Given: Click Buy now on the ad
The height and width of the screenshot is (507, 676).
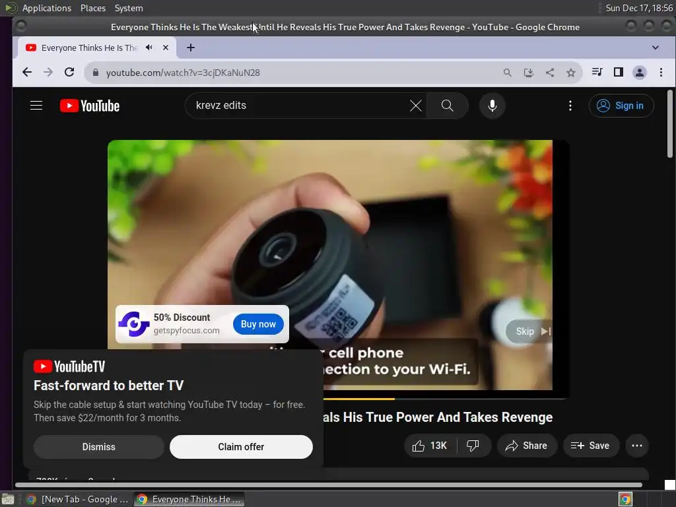Looking at the screenshot, I should pos(258,324).
